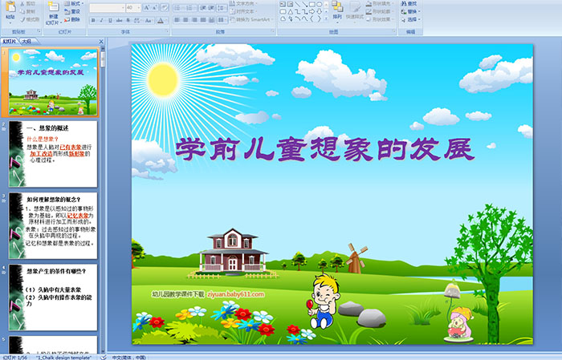Toggle align text left
562x360 pixels.
pyautogui.click(x=177, y=20)
